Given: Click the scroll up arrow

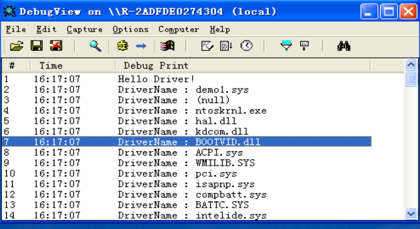Looking at the screenshot, I should pyautogui.click(x=411, y=65).
